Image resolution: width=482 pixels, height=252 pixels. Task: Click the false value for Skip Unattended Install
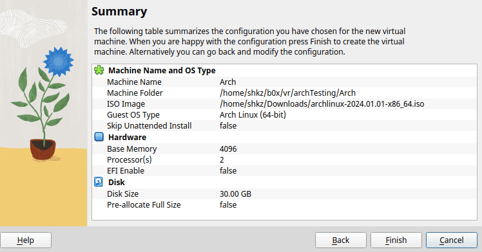[228, 126]
